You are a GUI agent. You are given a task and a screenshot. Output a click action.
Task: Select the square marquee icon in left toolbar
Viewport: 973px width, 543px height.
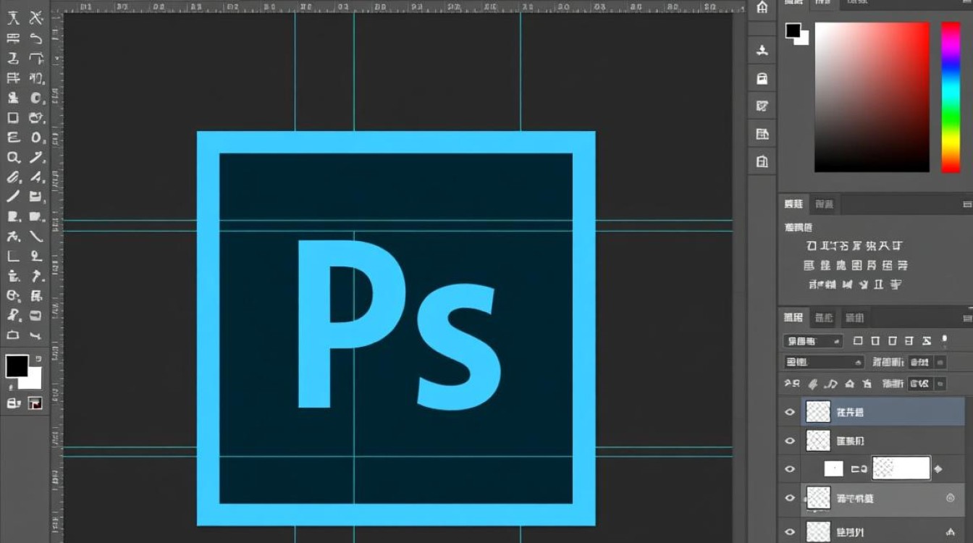tap(13, 117)
